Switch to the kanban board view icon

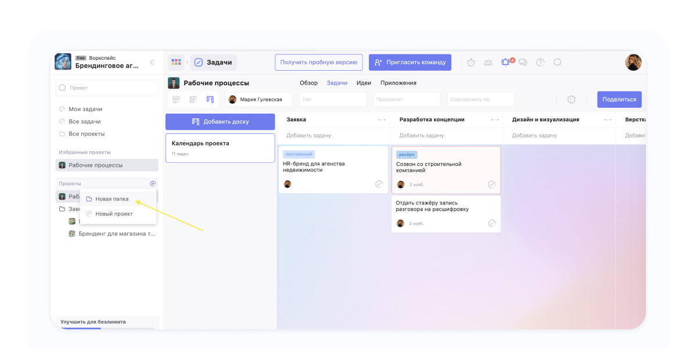210,100
